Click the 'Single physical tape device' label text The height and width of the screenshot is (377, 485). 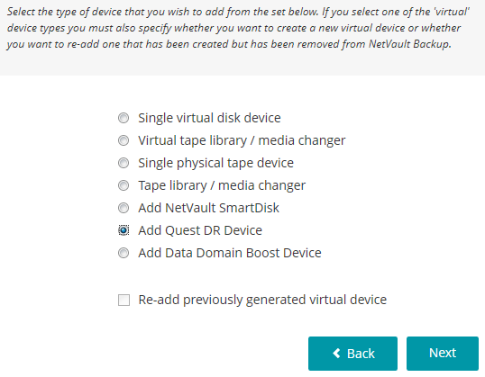(x=215, y=163)
